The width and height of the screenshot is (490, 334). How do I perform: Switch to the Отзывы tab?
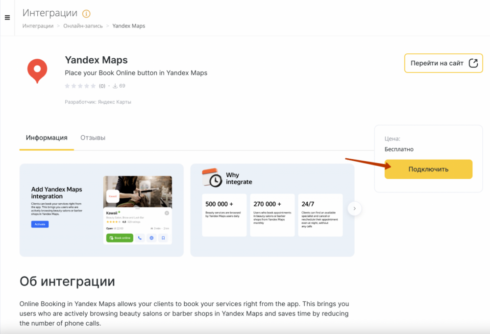tap(93, 138)
